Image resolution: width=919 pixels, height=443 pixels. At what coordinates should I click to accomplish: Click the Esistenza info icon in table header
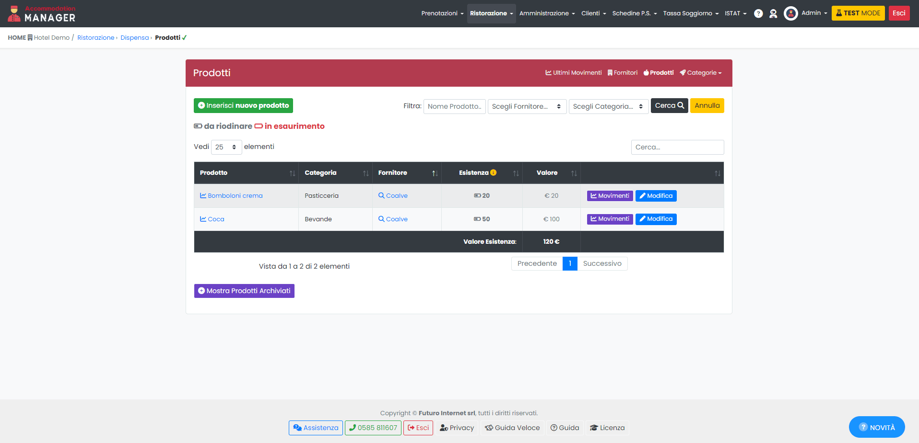point(493,173)
